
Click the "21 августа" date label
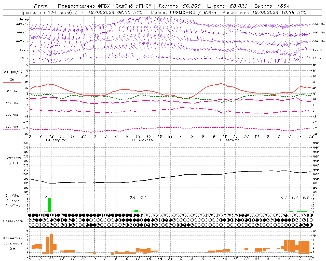(229, 140)
